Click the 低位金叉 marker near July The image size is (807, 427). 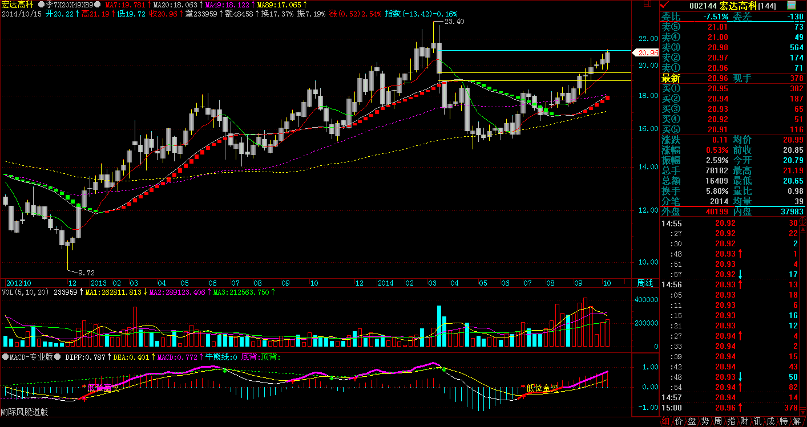[542, 388]
